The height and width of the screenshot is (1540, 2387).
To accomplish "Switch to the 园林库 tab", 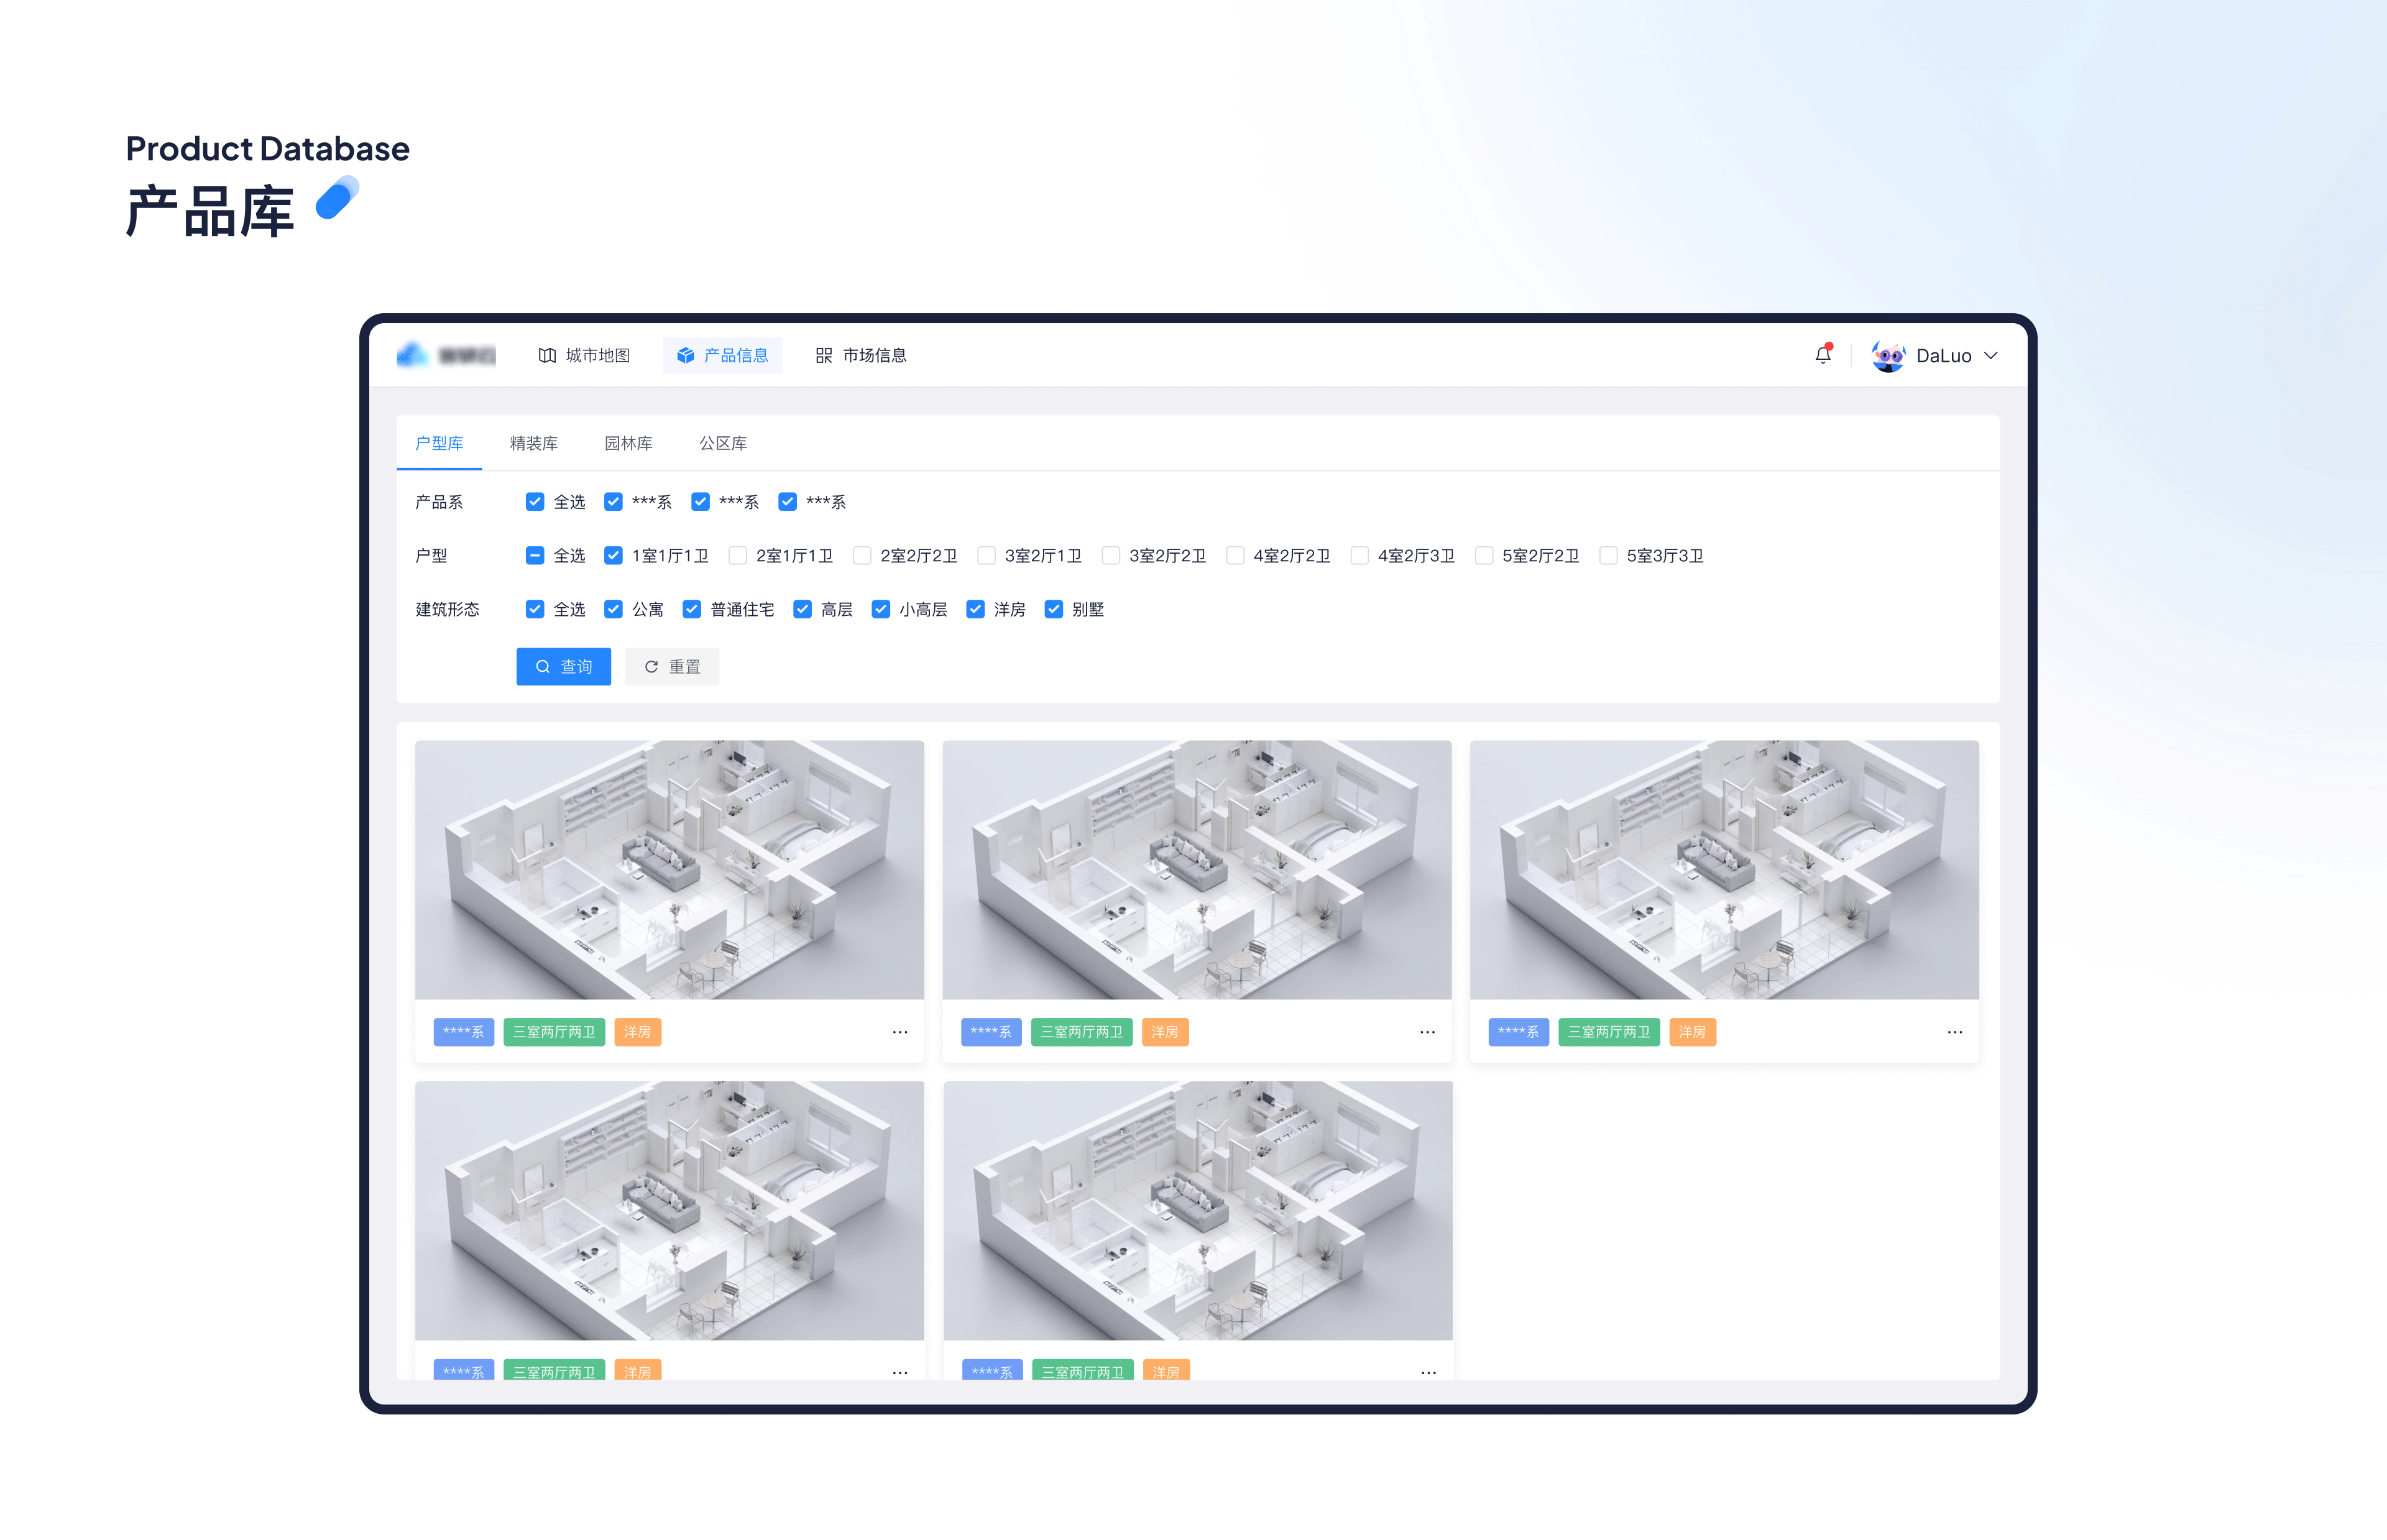I will pos(628,443).
